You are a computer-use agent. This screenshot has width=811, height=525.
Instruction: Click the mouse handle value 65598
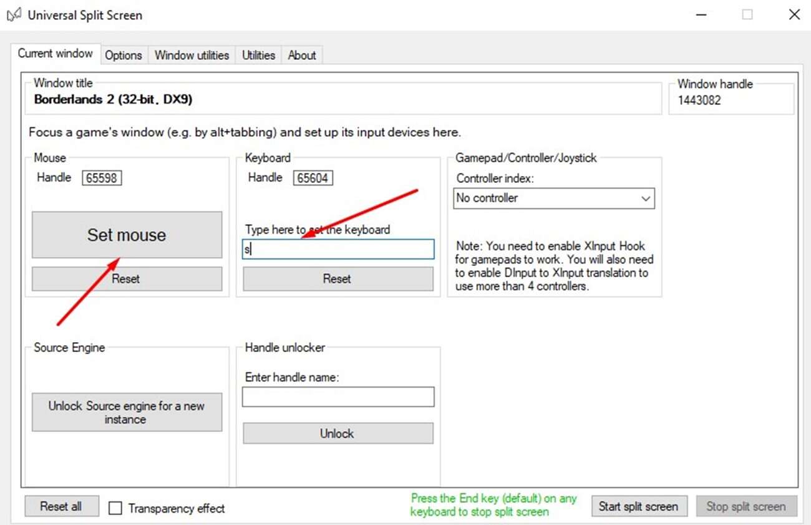pyautogui.click(x=102, y=178)
